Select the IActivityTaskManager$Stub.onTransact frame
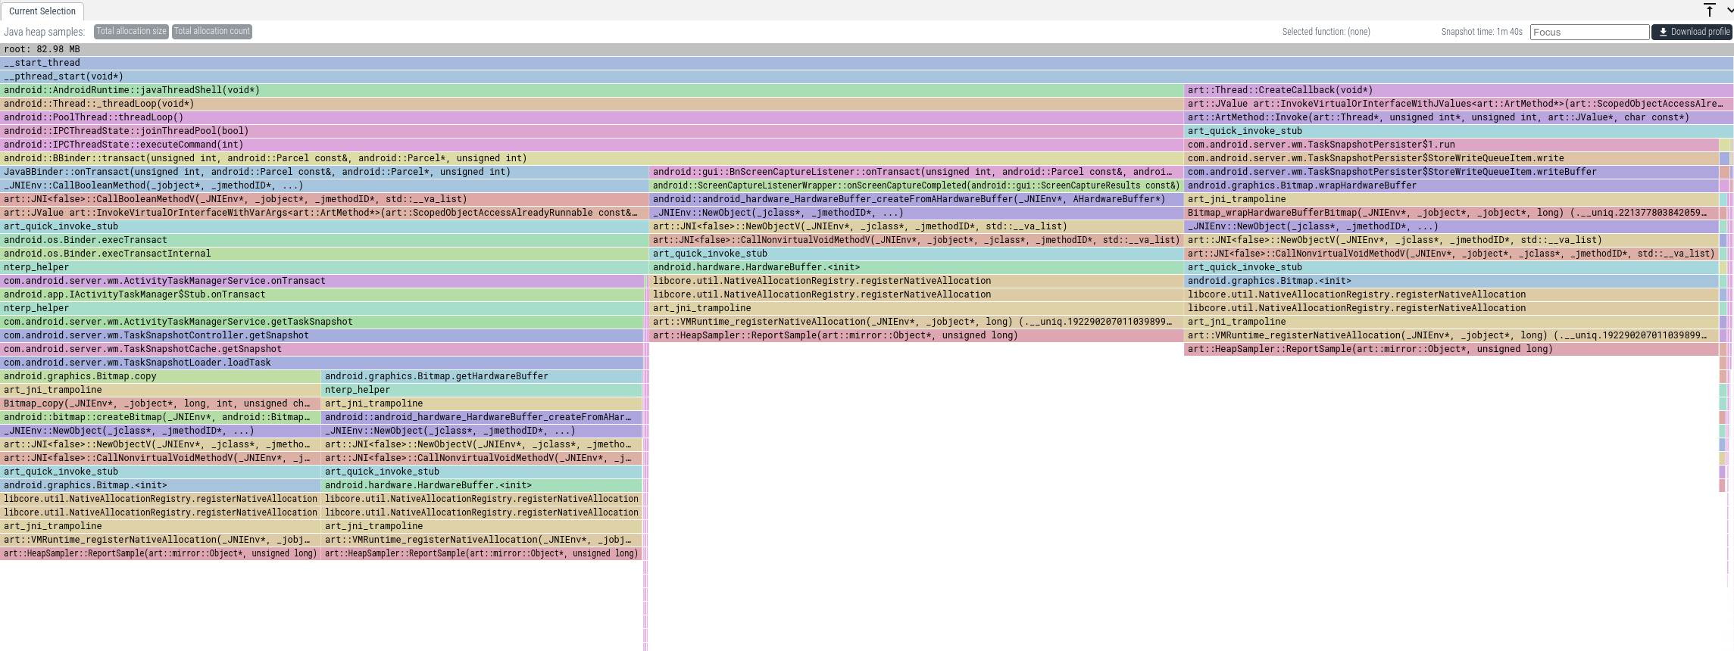The image size is (1734, 651). tap(322, 294)
